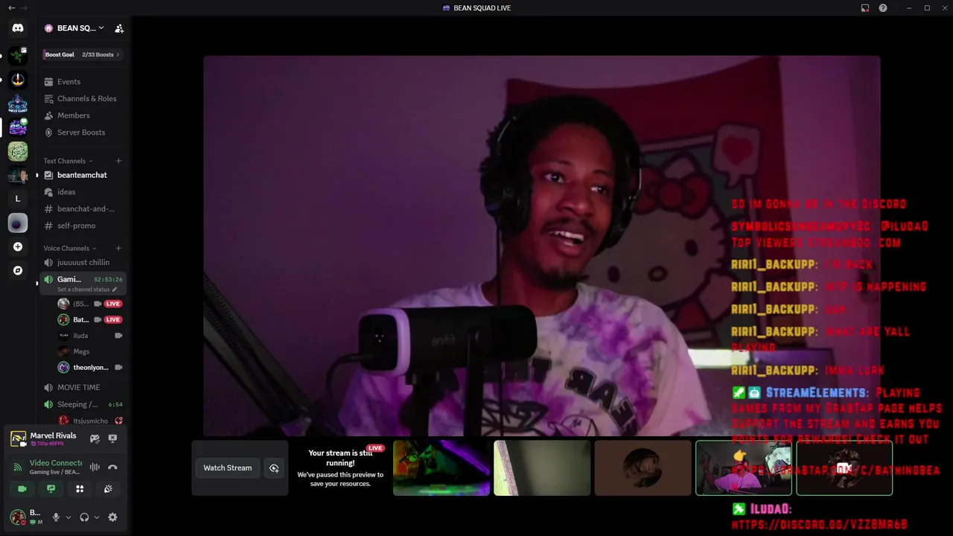The height and width of the screenshot is (536, 953).
Task: Open microphone input options arrow
Action: (68, 517)
